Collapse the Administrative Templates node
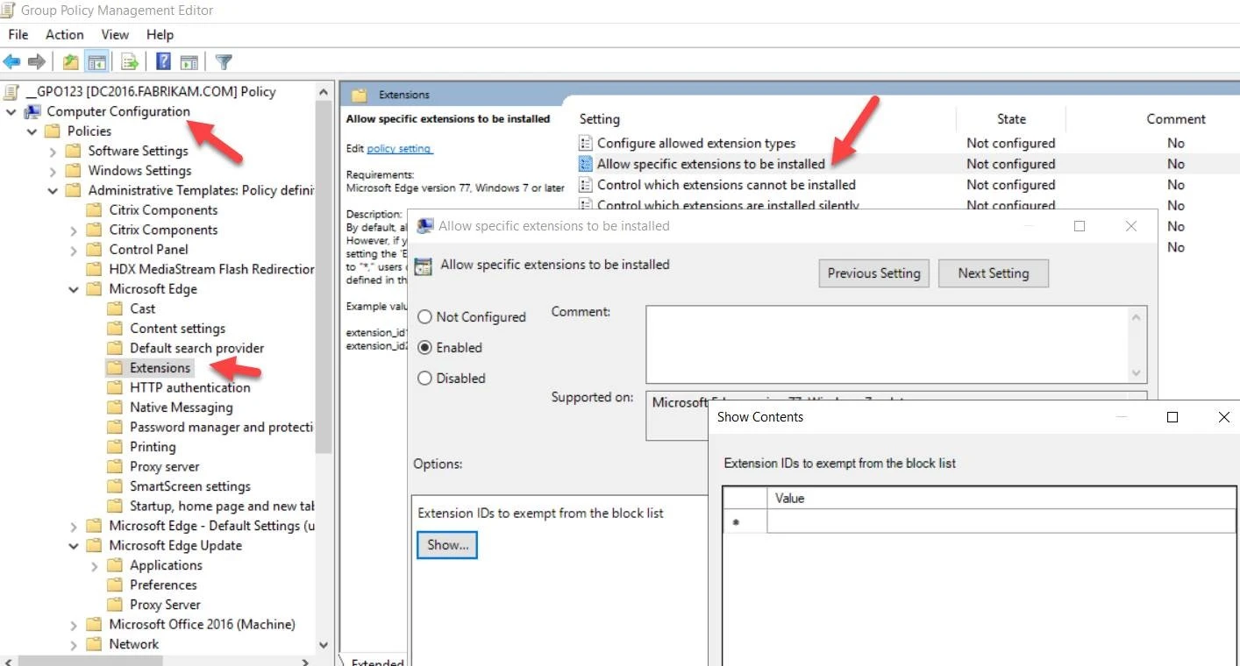The image size is (1240, 666). tap(53, 190)
